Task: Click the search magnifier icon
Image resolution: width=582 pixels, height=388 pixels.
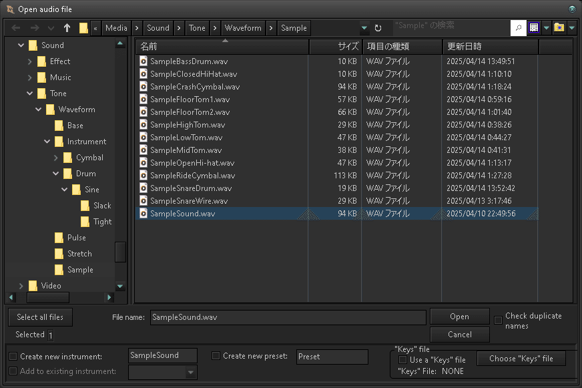Action: click(x=519, y=28)
